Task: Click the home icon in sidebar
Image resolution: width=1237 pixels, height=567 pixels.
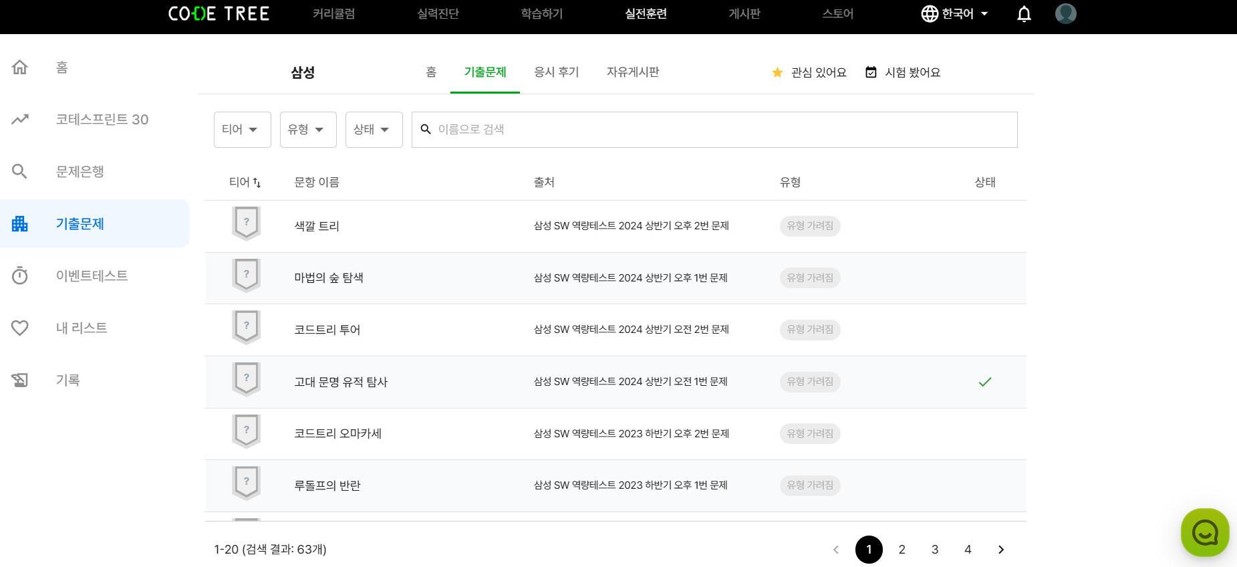Action: click(x=20, y=67)
